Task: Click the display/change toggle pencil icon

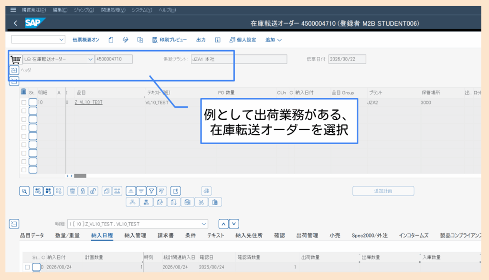Action: coord(126,40)
